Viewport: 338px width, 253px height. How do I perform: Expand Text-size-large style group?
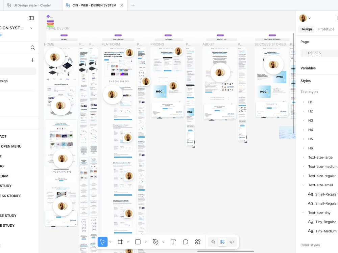pyautogui.click(x=303, y=158)
